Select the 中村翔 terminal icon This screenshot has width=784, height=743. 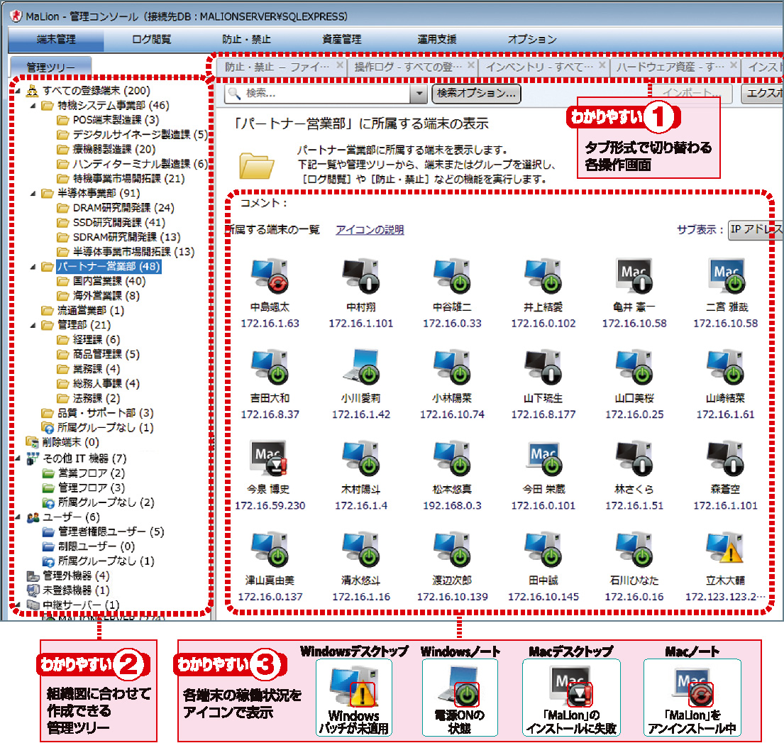click(x=360, y=275)
